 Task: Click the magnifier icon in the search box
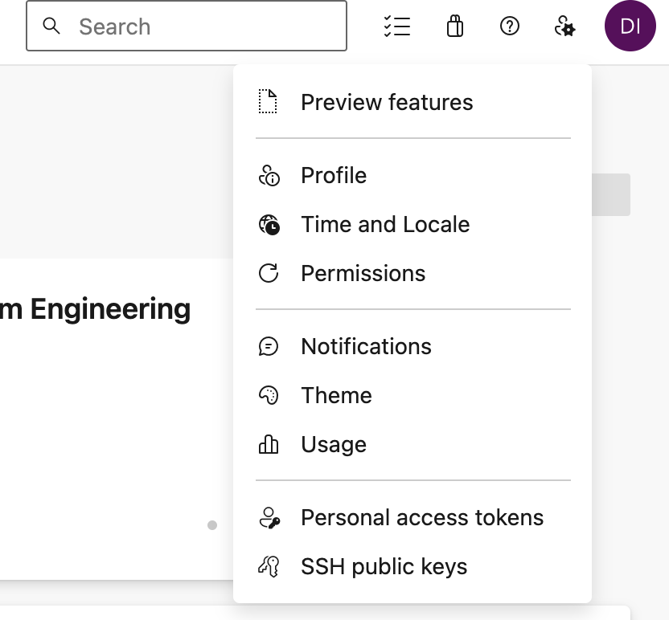[x=51, y=26]
